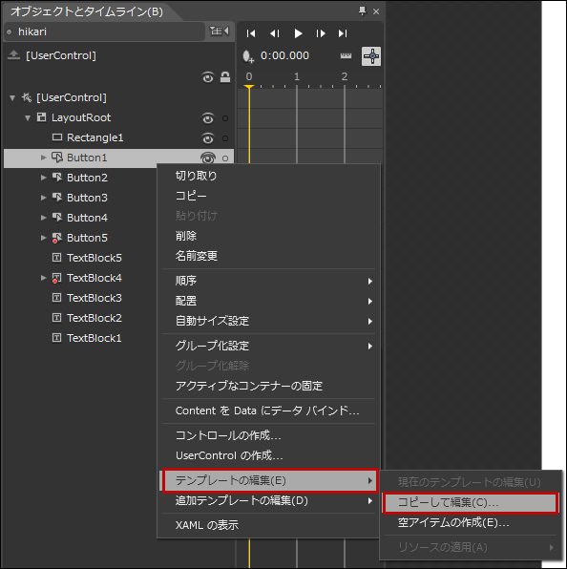Click the header eye visibility icon

tap(208, 77)
